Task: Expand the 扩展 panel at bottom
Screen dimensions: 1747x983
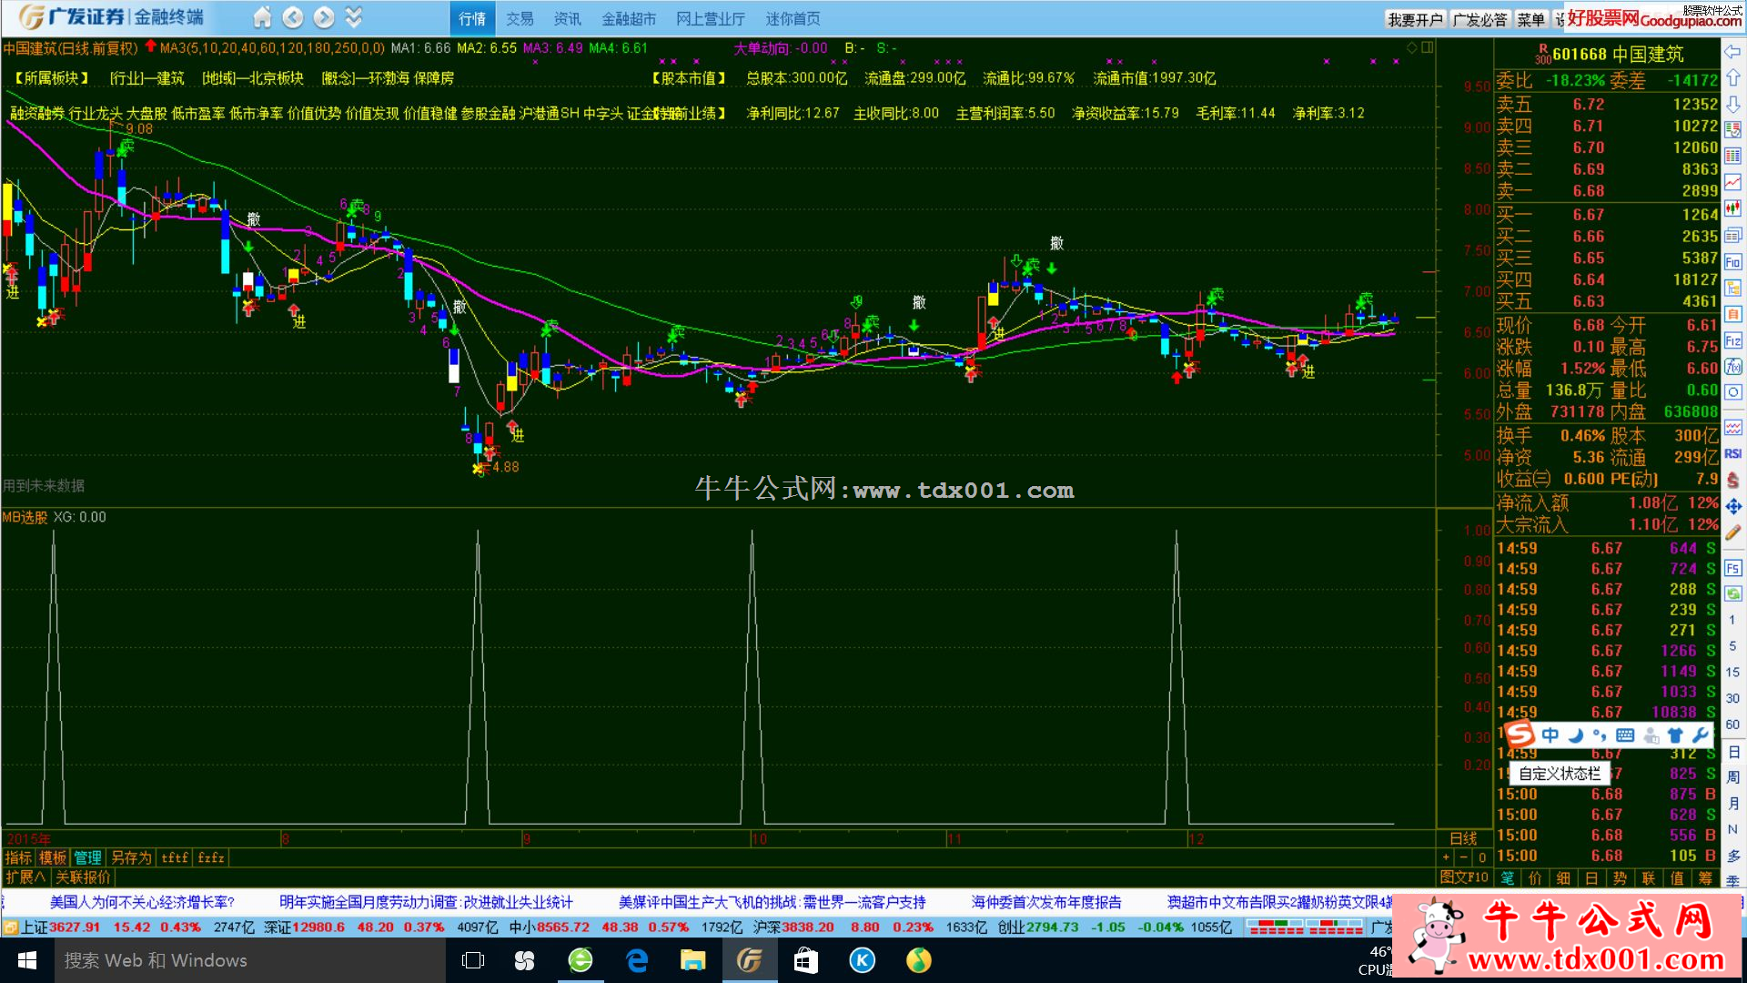Action: tap(25, 877)
